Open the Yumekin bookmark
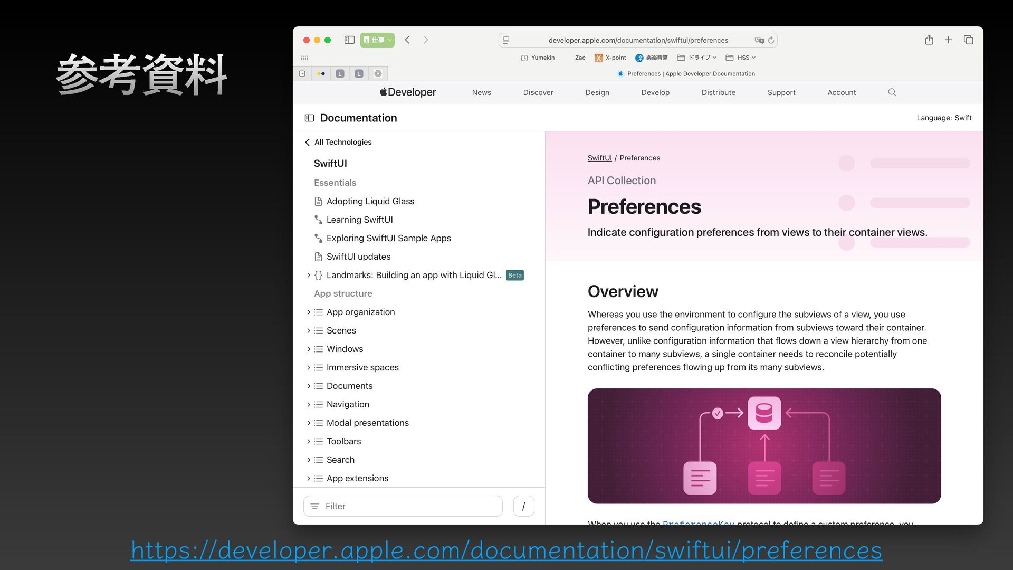 (538, 58)
